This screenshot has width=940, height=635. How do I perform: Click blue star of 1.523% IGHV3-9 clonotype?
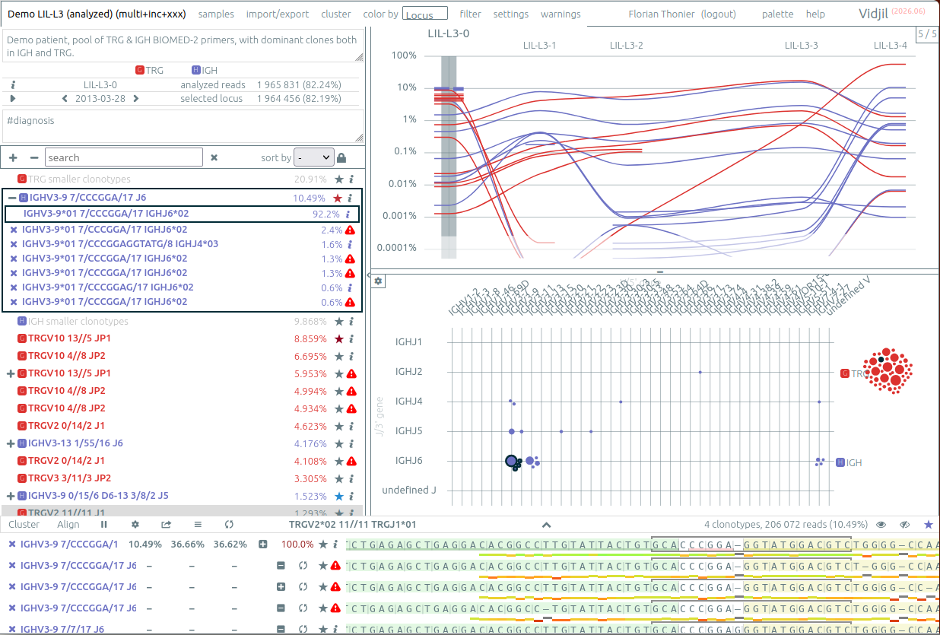(339, 496)
